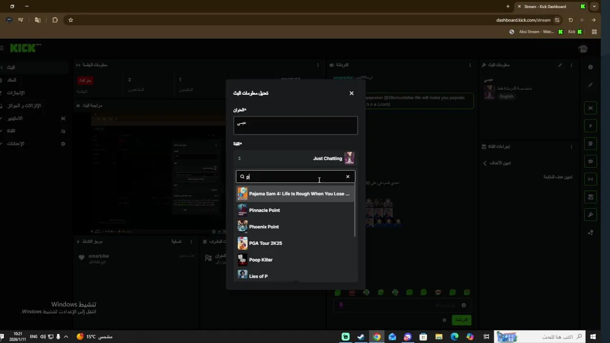Open session info panel options menu
This screenshot has height=343, width=610.
(318, 65)
